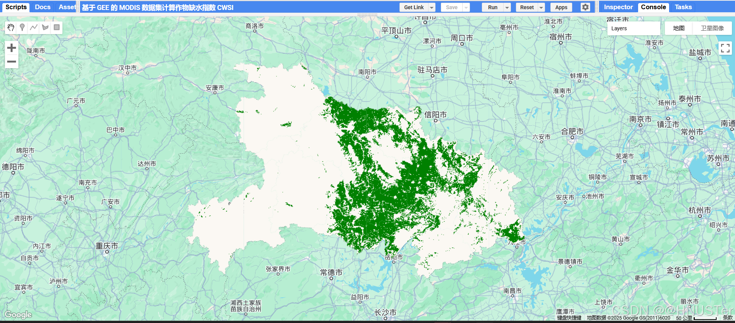Toggle fullscreen map view
The height and width of the screenshot is (323, 735).
point(725,48)
